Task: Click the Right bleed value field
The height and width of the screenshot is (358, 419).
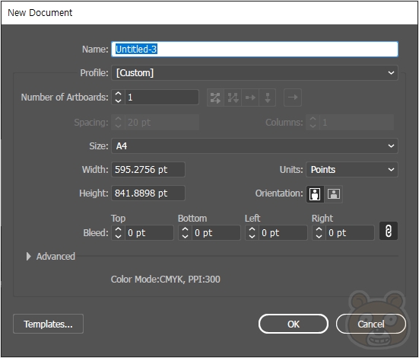Action: tap(350, 232)
